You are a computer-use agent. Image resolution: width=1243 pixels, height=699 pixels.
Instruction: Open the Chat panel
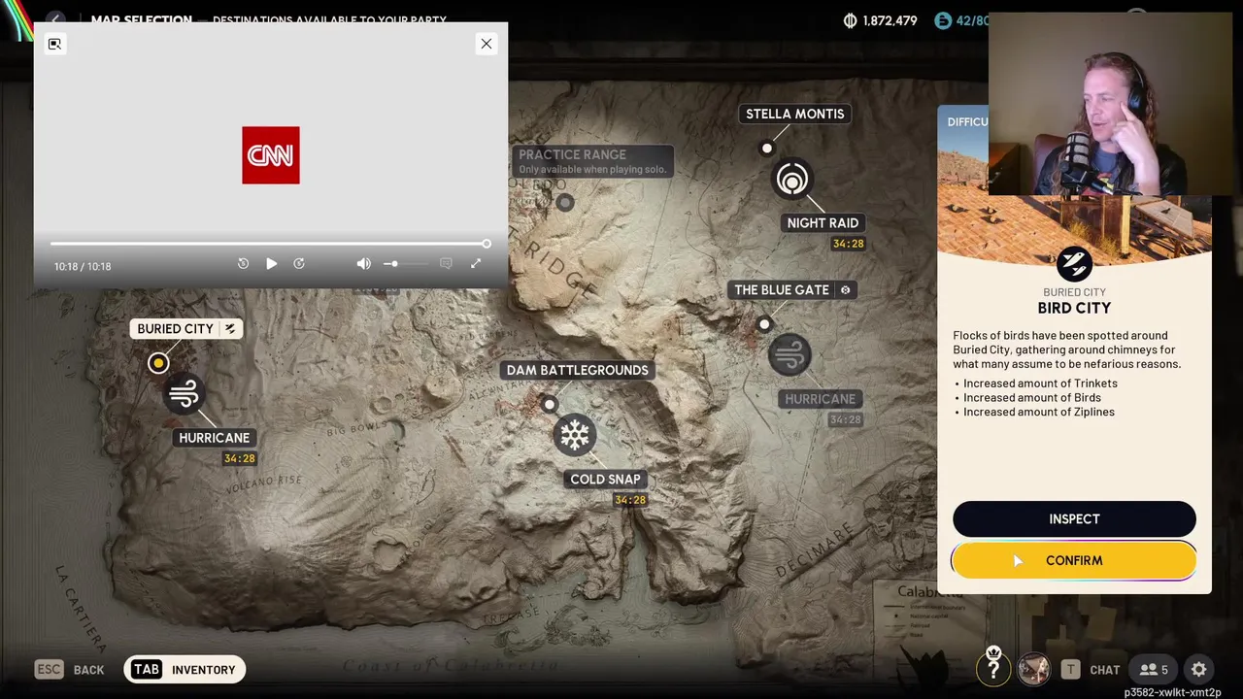tap(1104, 669)
